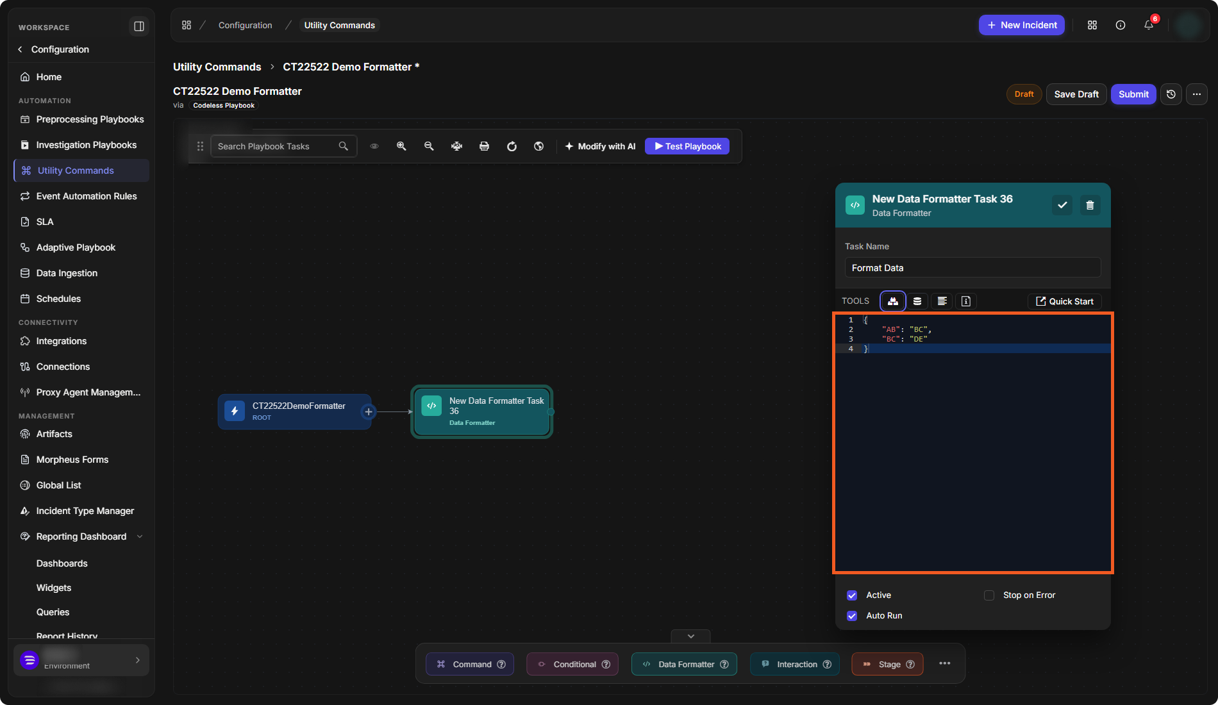Screen dimensions: 1218x705
Task: Delete the task using trash icon
Action: pyautogui.click(x=1090, y=205)
